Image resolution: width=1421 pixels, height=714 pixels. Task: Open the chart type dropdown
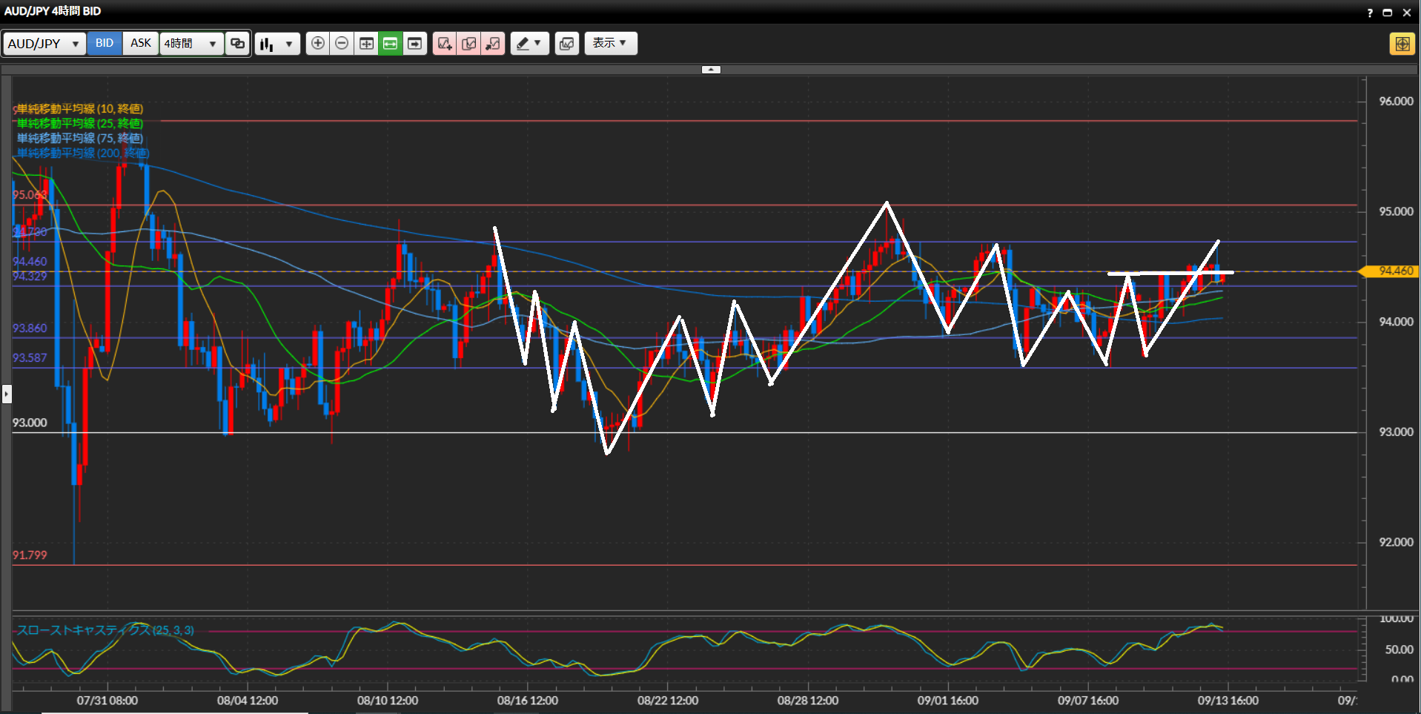click(x=277, y=44)
